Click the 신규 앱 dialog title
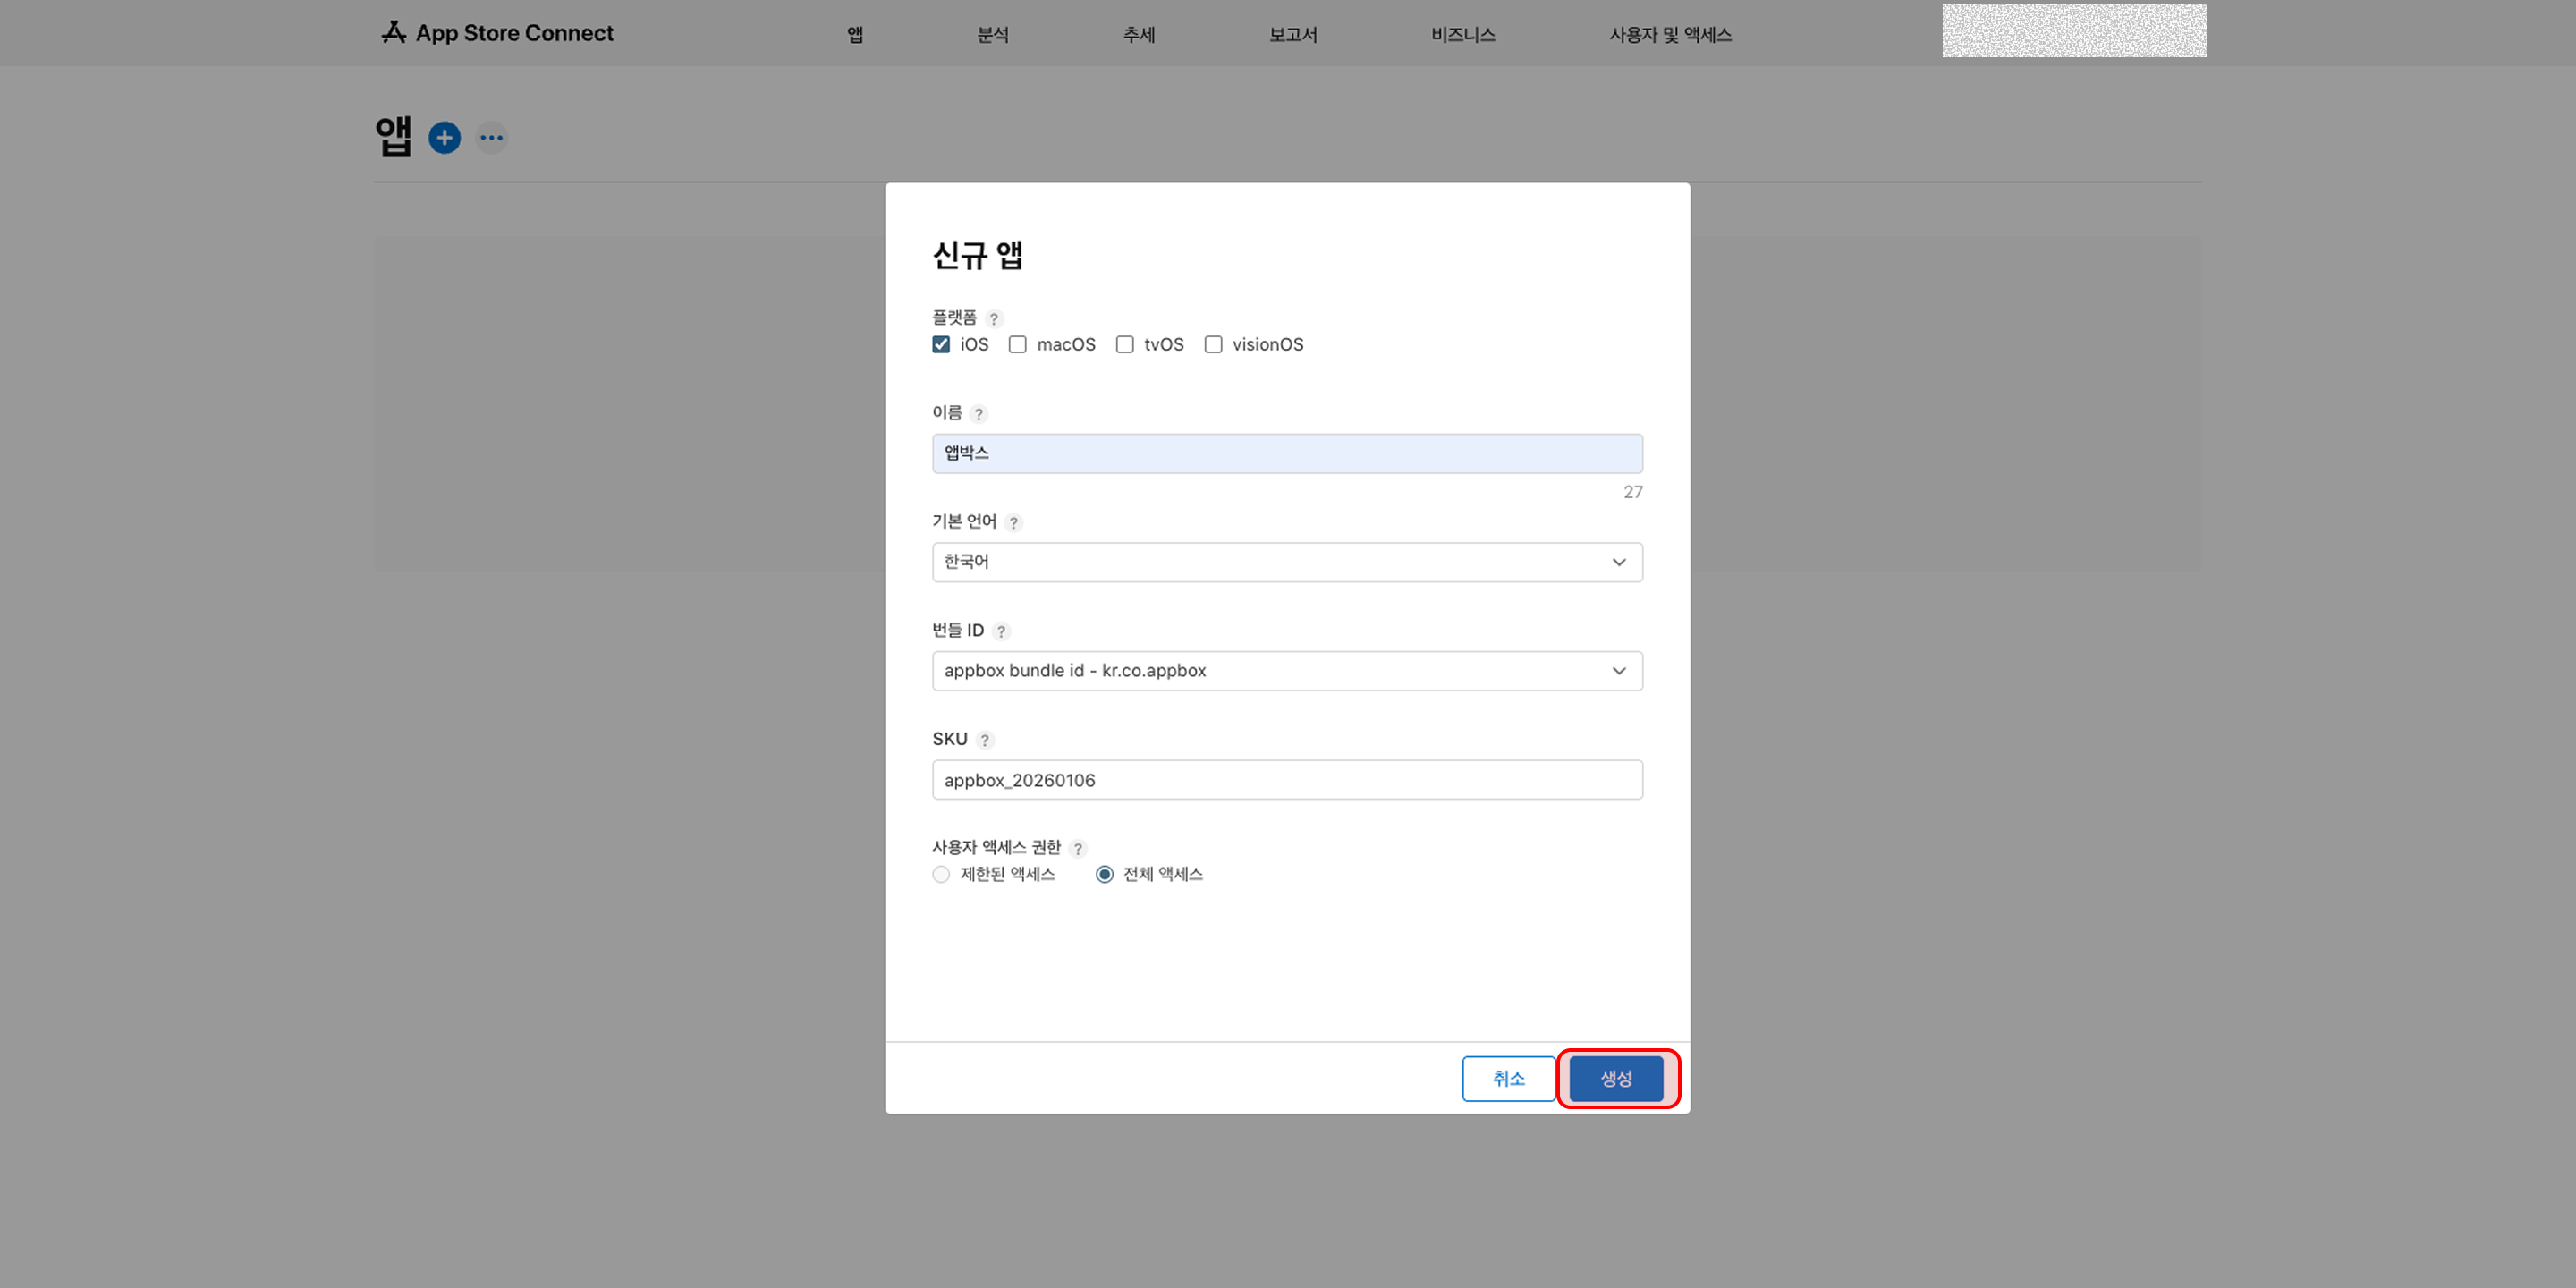The width and height of the screenshot is (2576, 1288). [977, 256]
